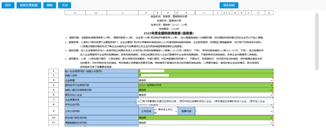Select column header B

pyautogui.click(x=96, y=13)
